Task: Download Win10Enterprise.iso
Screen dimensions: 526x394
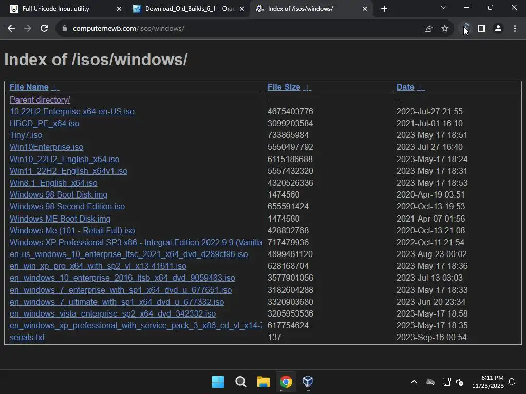Action: click(47, 147)
